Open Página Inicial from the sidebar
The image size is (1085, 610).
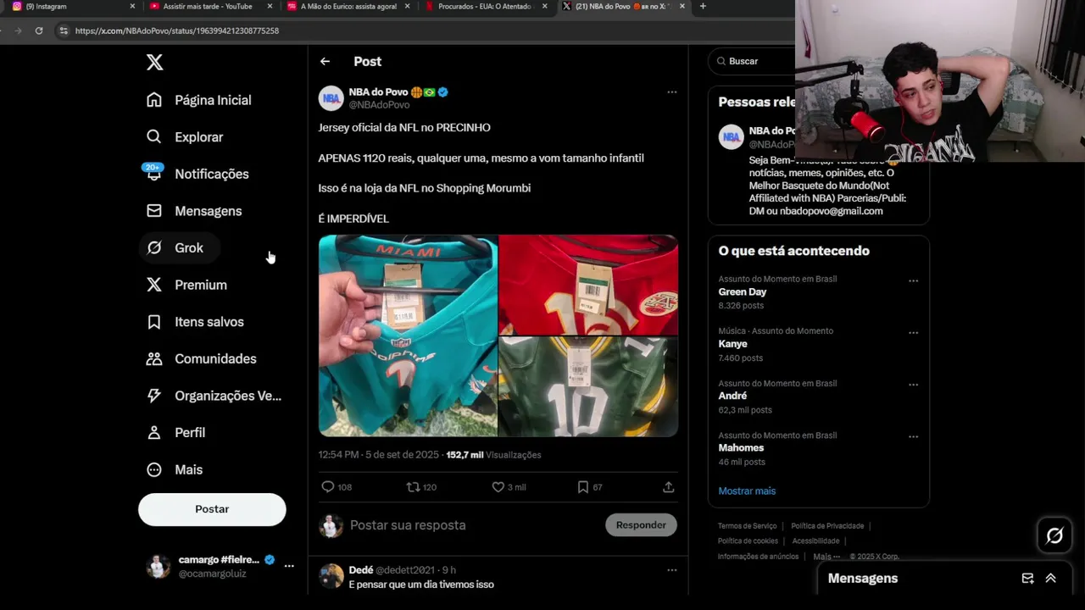pos(199,100)
